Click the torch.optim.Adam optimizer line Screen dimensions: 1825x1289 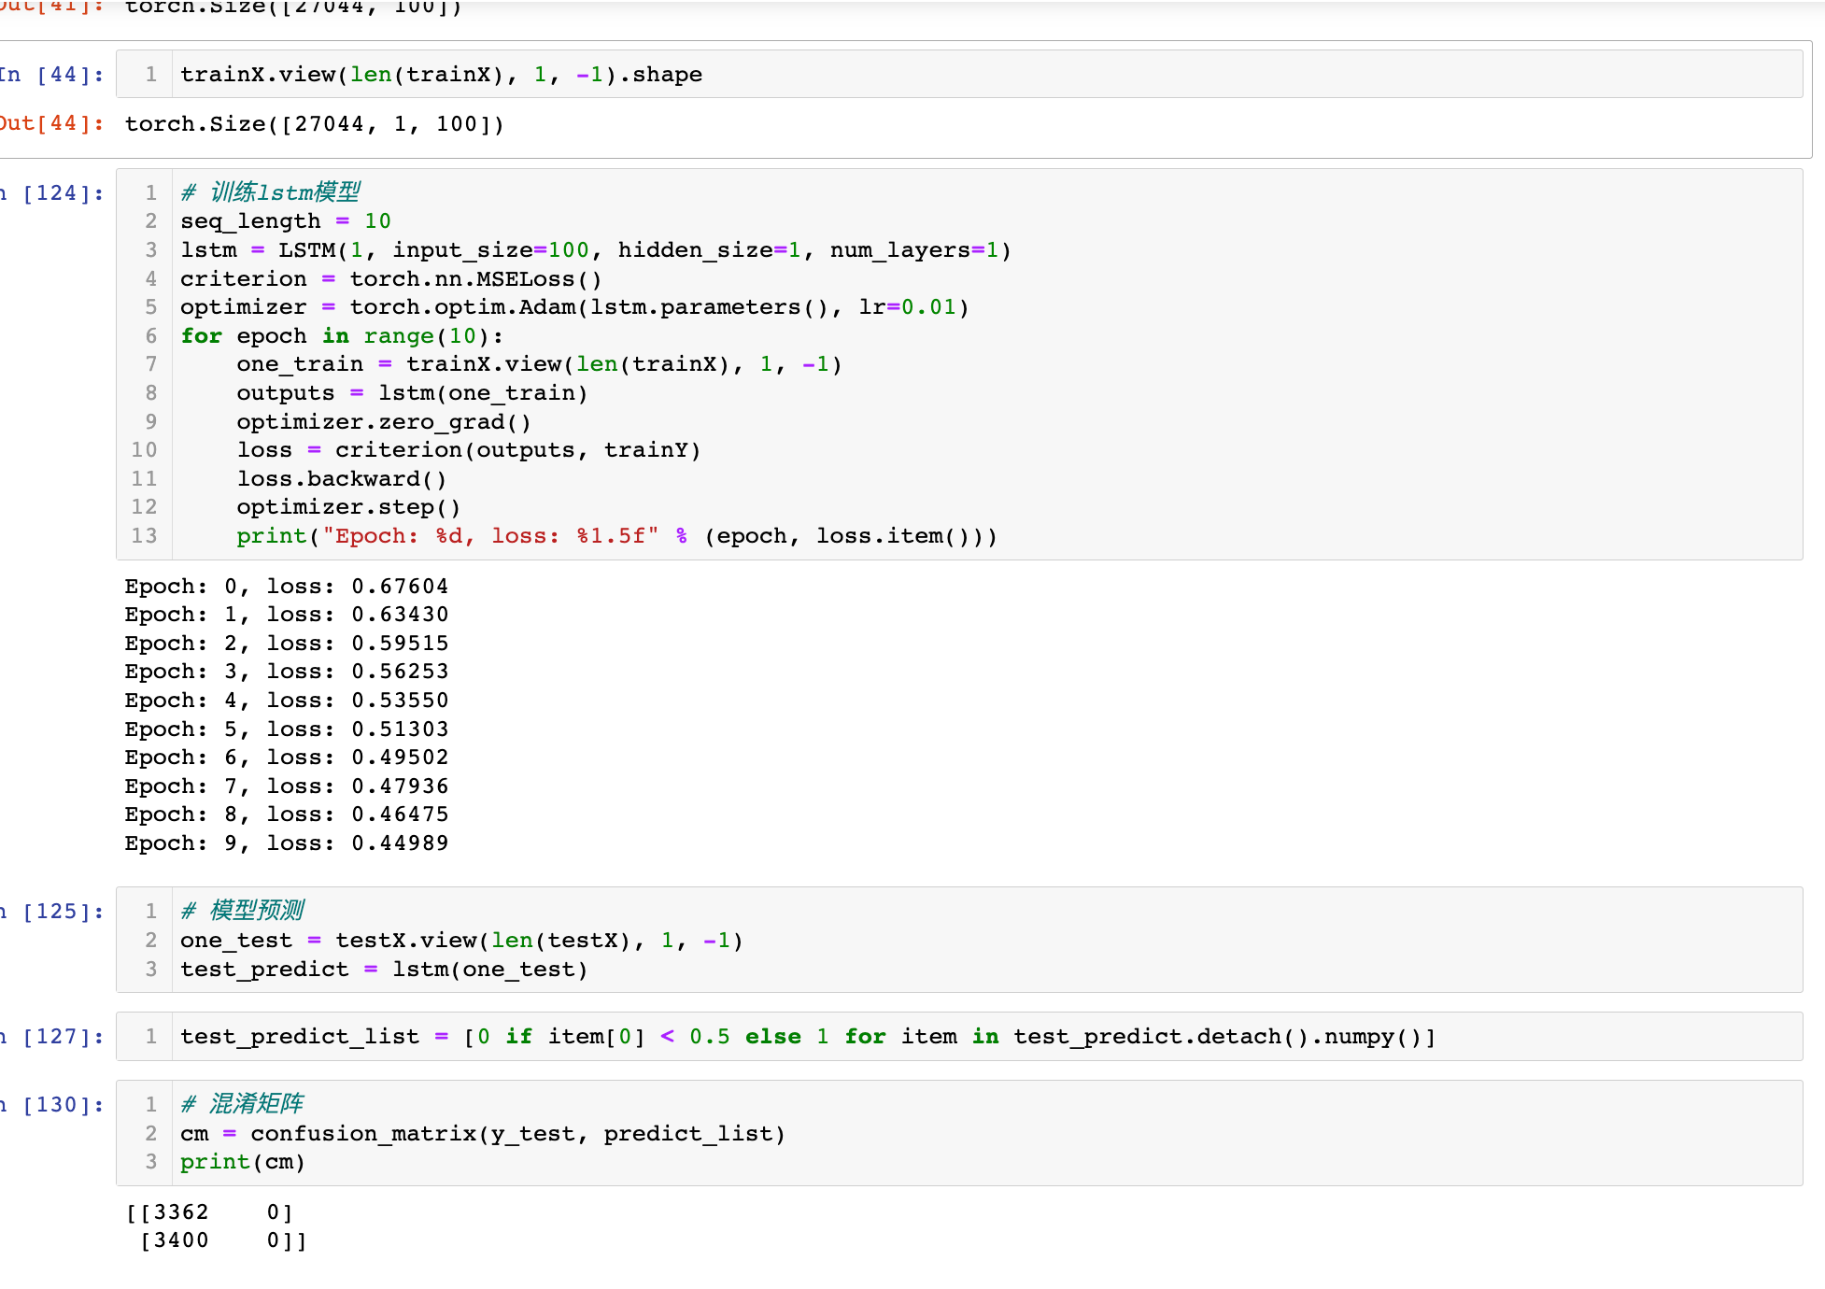[x=573, y=307]
